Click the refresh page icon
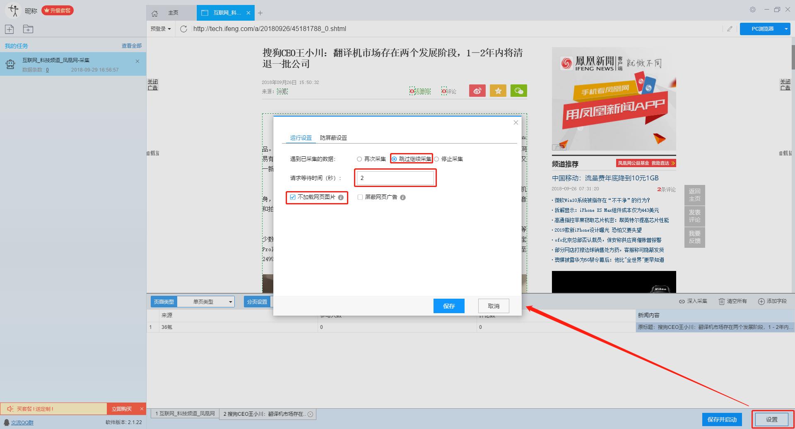 pos(184,29)
